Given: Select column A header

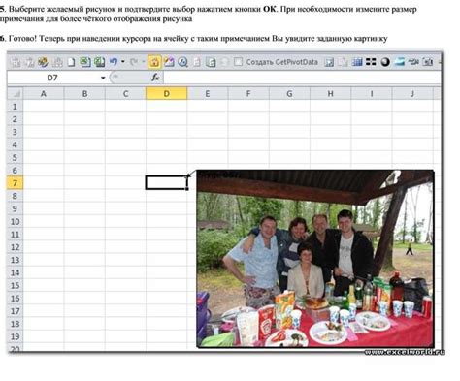Looking at the screenshot, I should click(x=44, y=94).
